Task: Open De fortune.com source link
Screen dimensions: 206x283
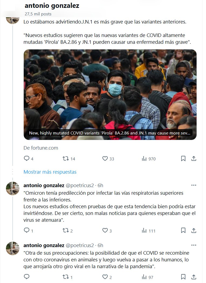Action: tap(41, 148)
